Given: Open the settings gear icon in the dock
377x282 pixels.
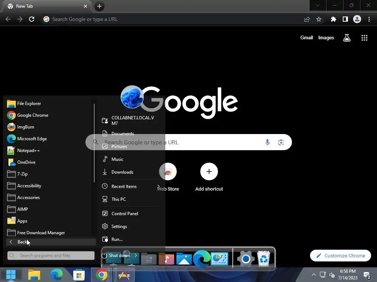Looking at the screenshot, I should [x=246, y=259].
